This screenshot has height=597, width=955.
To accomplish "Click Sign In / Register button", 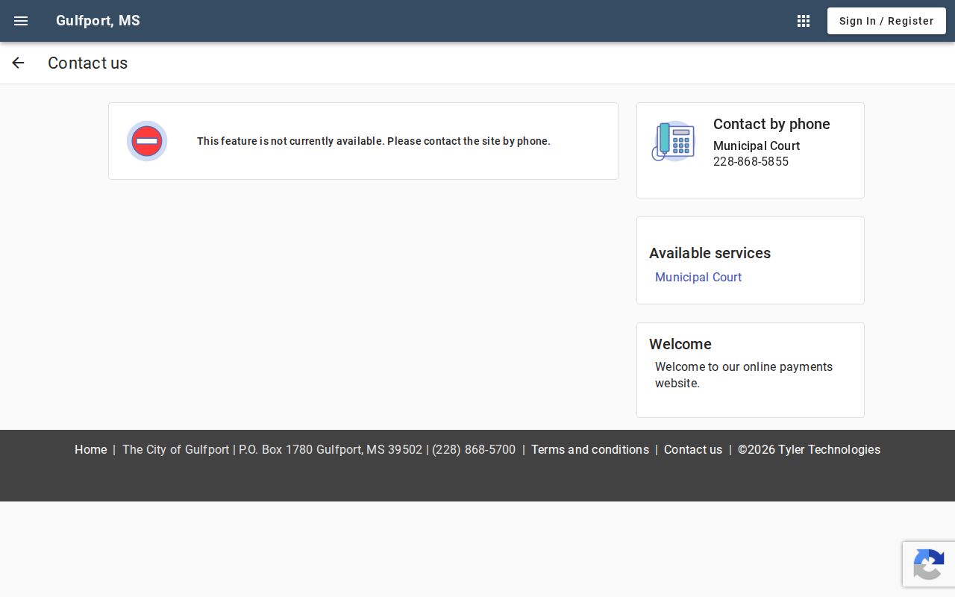I will 886,21.
